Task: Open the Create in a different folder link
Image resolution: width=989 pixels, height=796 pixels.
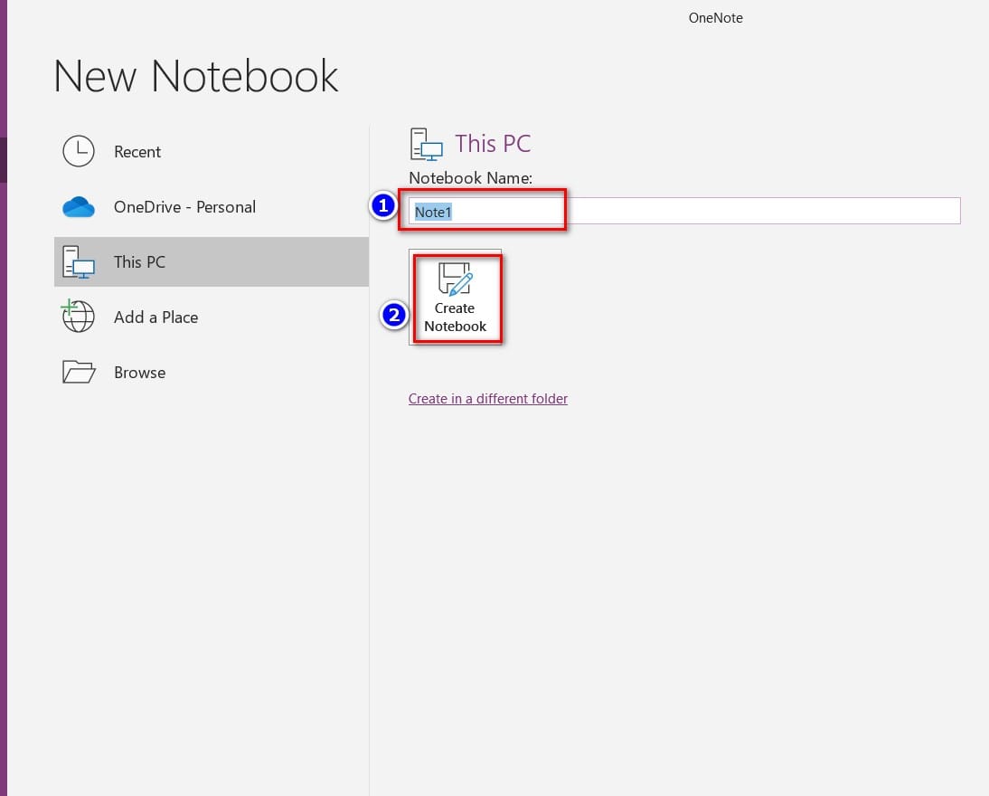Action: pos(487,399)
